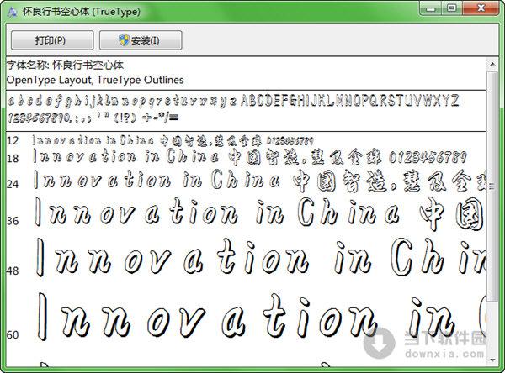Click the window title 怀良行书空心体 (TrueType)
Screen dimensions: 505x373
tap(81, 12)
